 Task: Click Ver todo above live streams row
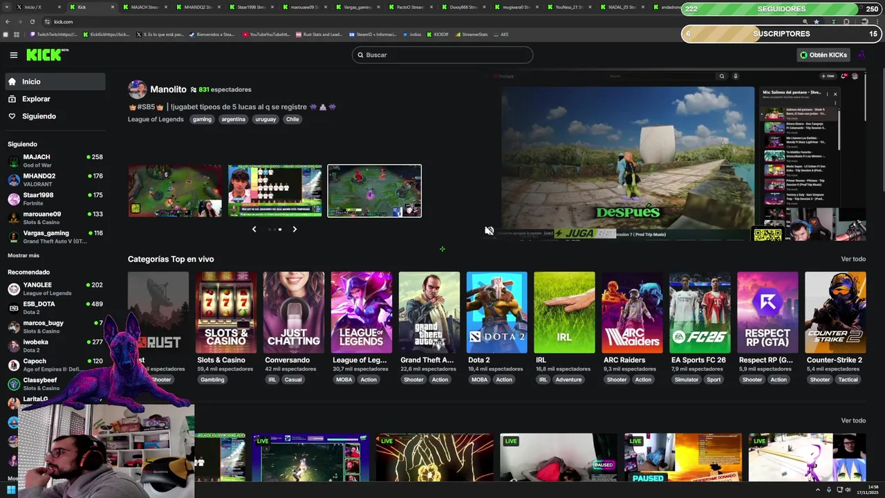point(853,421)
